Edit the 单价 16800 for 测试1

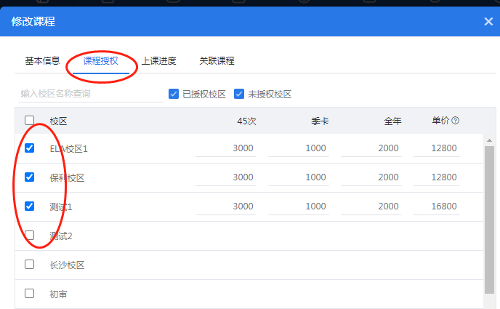pos(437,206)
